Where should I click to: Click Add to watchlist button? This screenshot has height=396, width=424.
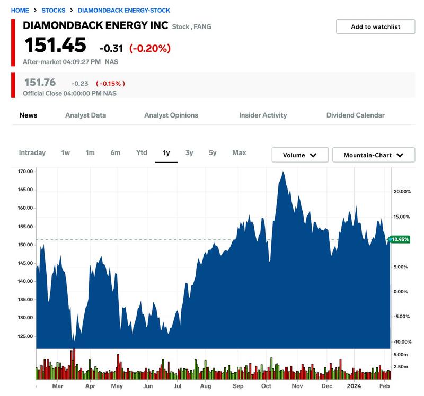(x=375, y=26)
